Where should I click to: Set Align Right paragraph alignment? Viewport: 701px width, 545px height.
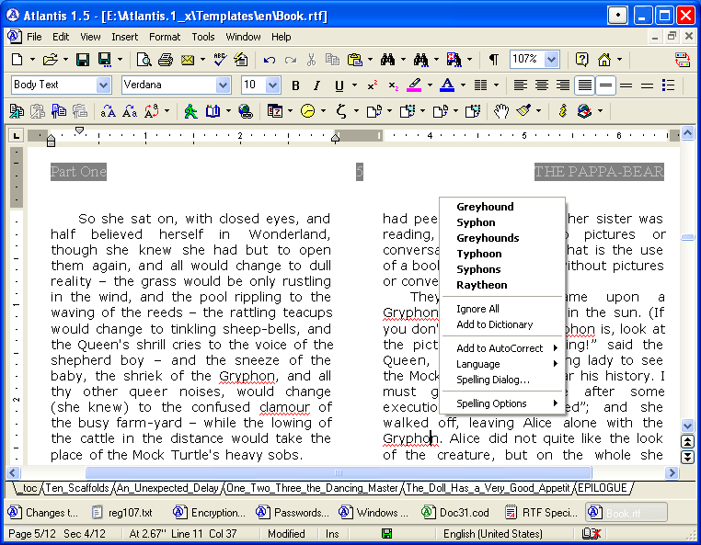point(563,85)
